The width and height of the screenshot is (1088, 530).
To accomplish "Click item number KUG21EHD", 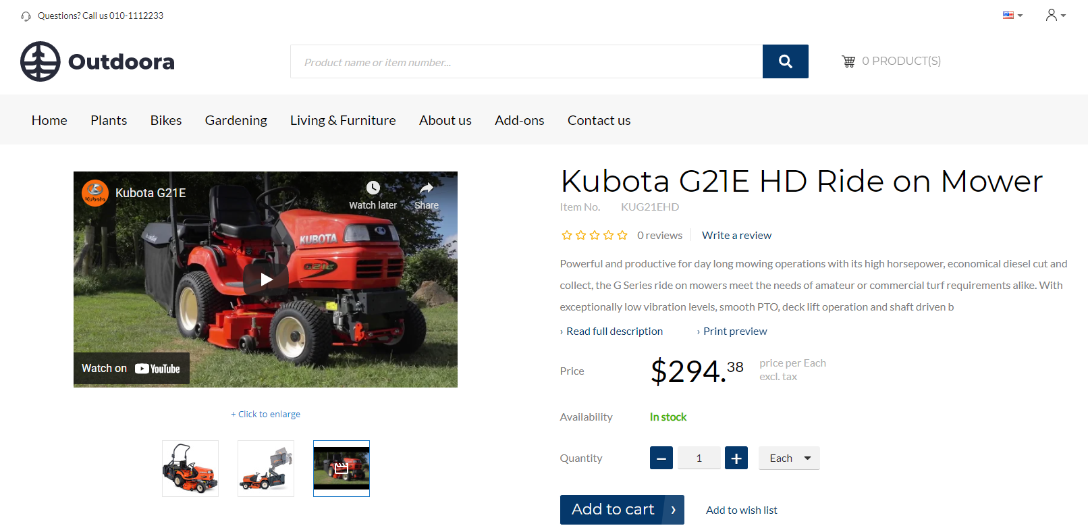I will coord(650,207).
